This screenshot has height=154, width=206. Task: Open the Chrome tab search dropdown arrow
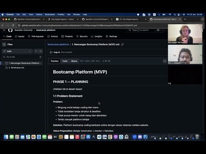click(203, 19)
